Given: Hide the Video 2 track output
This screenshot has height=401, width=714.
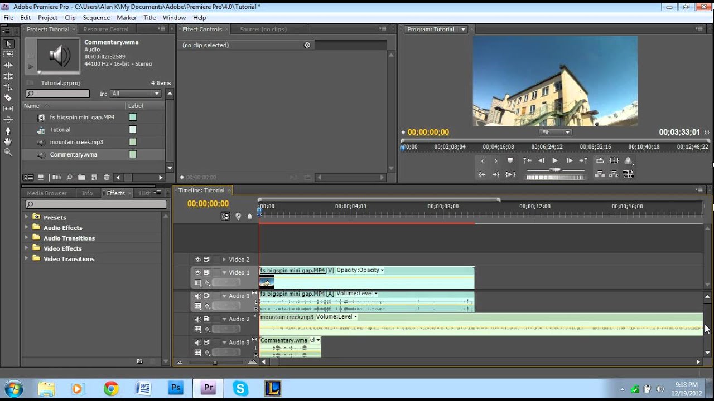Looking at the screenshot, I should point(197,260).
